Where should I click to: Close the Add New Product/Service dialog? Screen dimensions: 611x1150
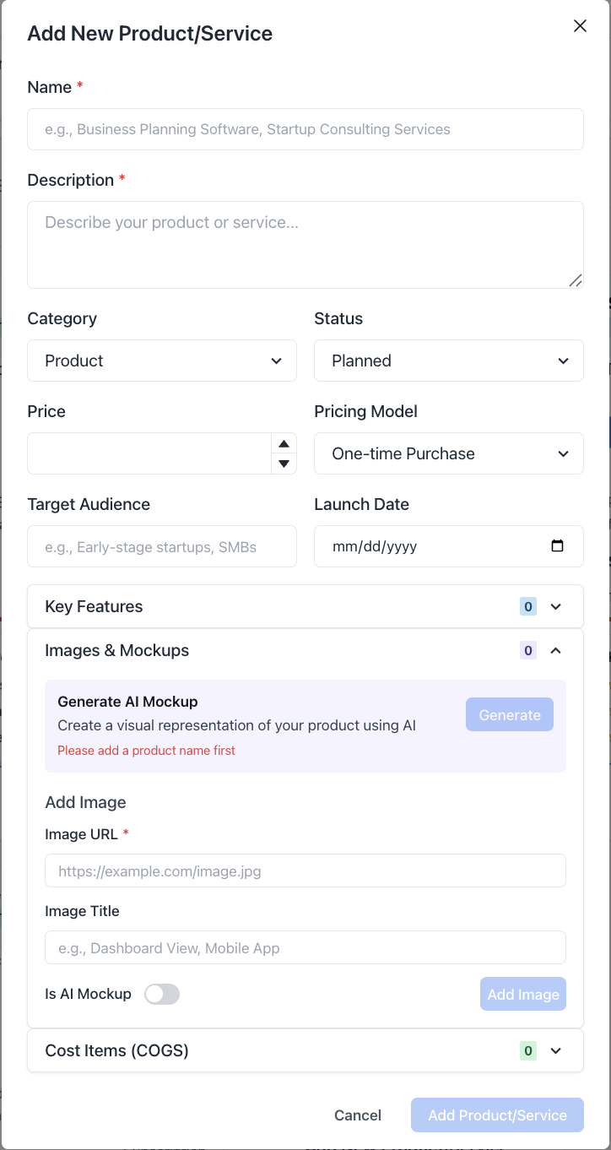[x=580, y=26]
